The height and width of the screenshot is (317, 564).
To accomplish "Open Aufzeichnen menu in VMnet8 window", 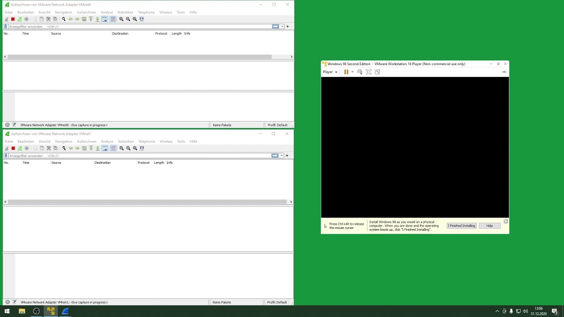I will pos(86,12).
